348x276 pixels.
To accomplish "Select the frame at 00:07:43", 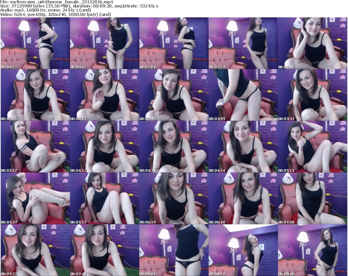I will [105, 250].
